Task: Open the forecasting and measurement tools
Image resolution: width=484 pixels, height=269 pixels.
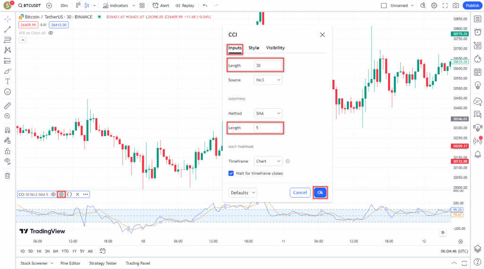Action: [x=8, y=61]
